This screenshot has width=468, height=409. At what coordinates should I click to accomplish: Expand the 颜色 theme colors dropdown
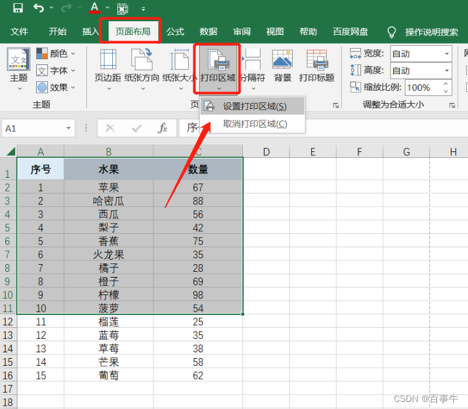pyautogui.click(x=56, y=53)
